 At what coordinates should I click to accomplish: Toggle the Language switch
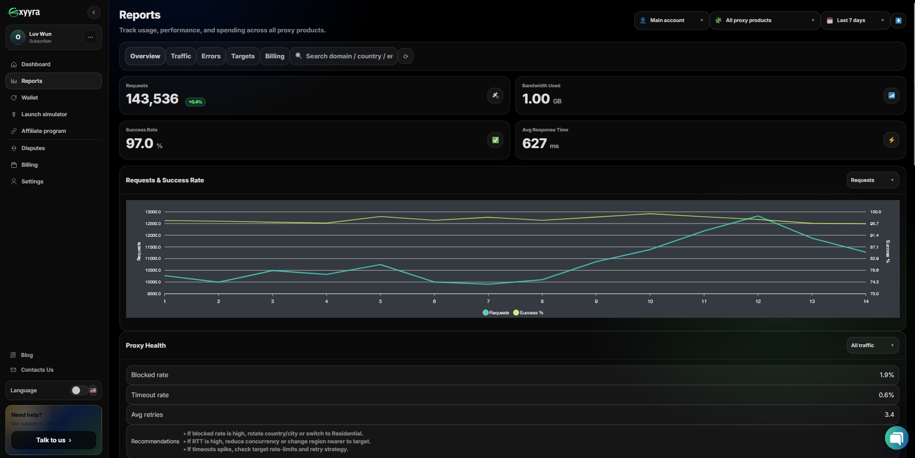[80, 390]
